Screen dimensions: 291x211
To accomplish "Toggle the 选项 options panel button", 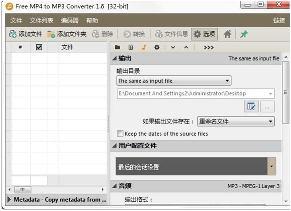I will (204, 34).
